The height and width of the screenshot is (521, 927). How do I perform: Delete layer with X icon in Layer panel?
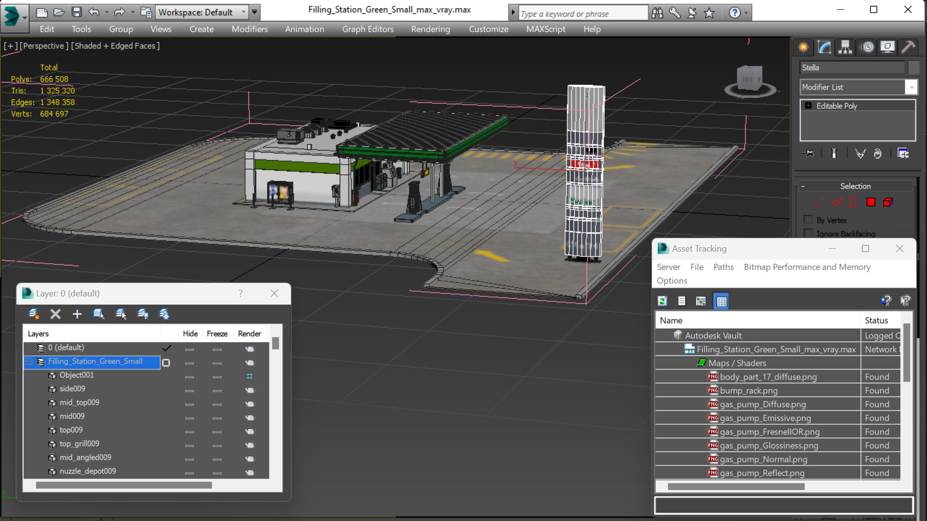pos(55,314)
